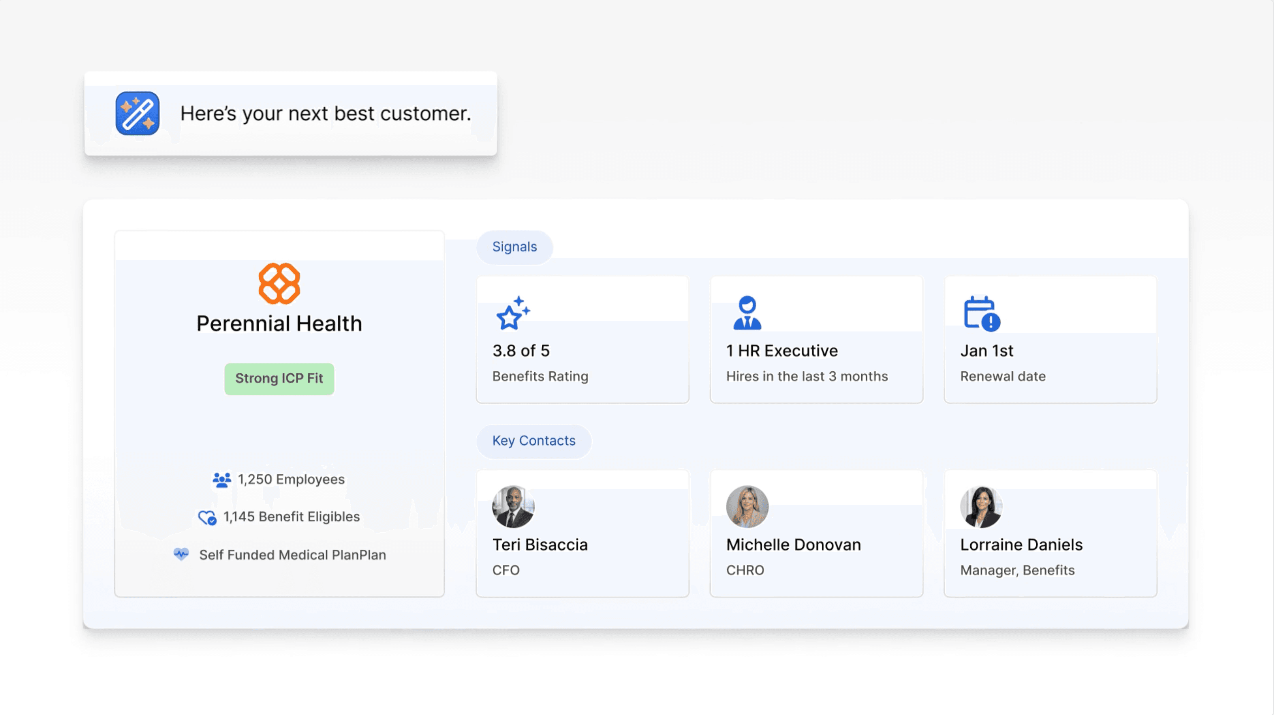Image resolution: width=1274 pixels, height=715 pixels.
Task: Click the Strong ICP Fit badge
Action: pyautogui.click(x=280, y=378)
